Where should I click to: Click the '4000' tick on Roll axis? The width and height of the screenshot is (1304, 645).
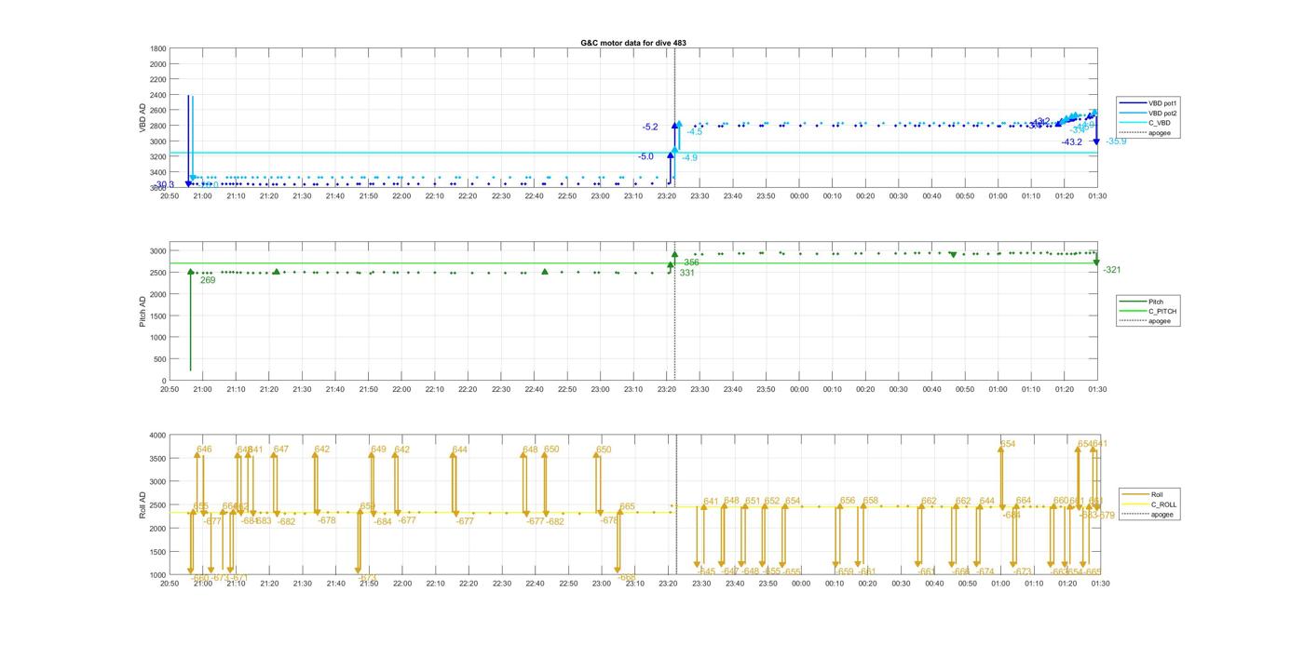(x=156, y=435)
